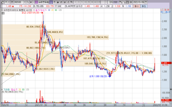This screenshot has height=107, width=172.
Task: Click the stock code field 002630
Action: click(x=19, y=2)
